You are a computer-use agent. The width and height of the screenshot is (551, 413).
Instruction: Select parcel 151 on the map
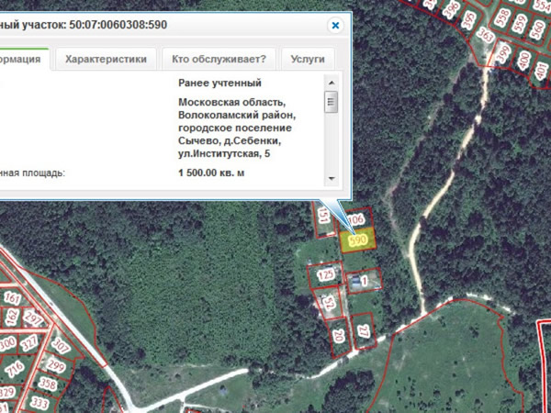(x=323, y=216)
